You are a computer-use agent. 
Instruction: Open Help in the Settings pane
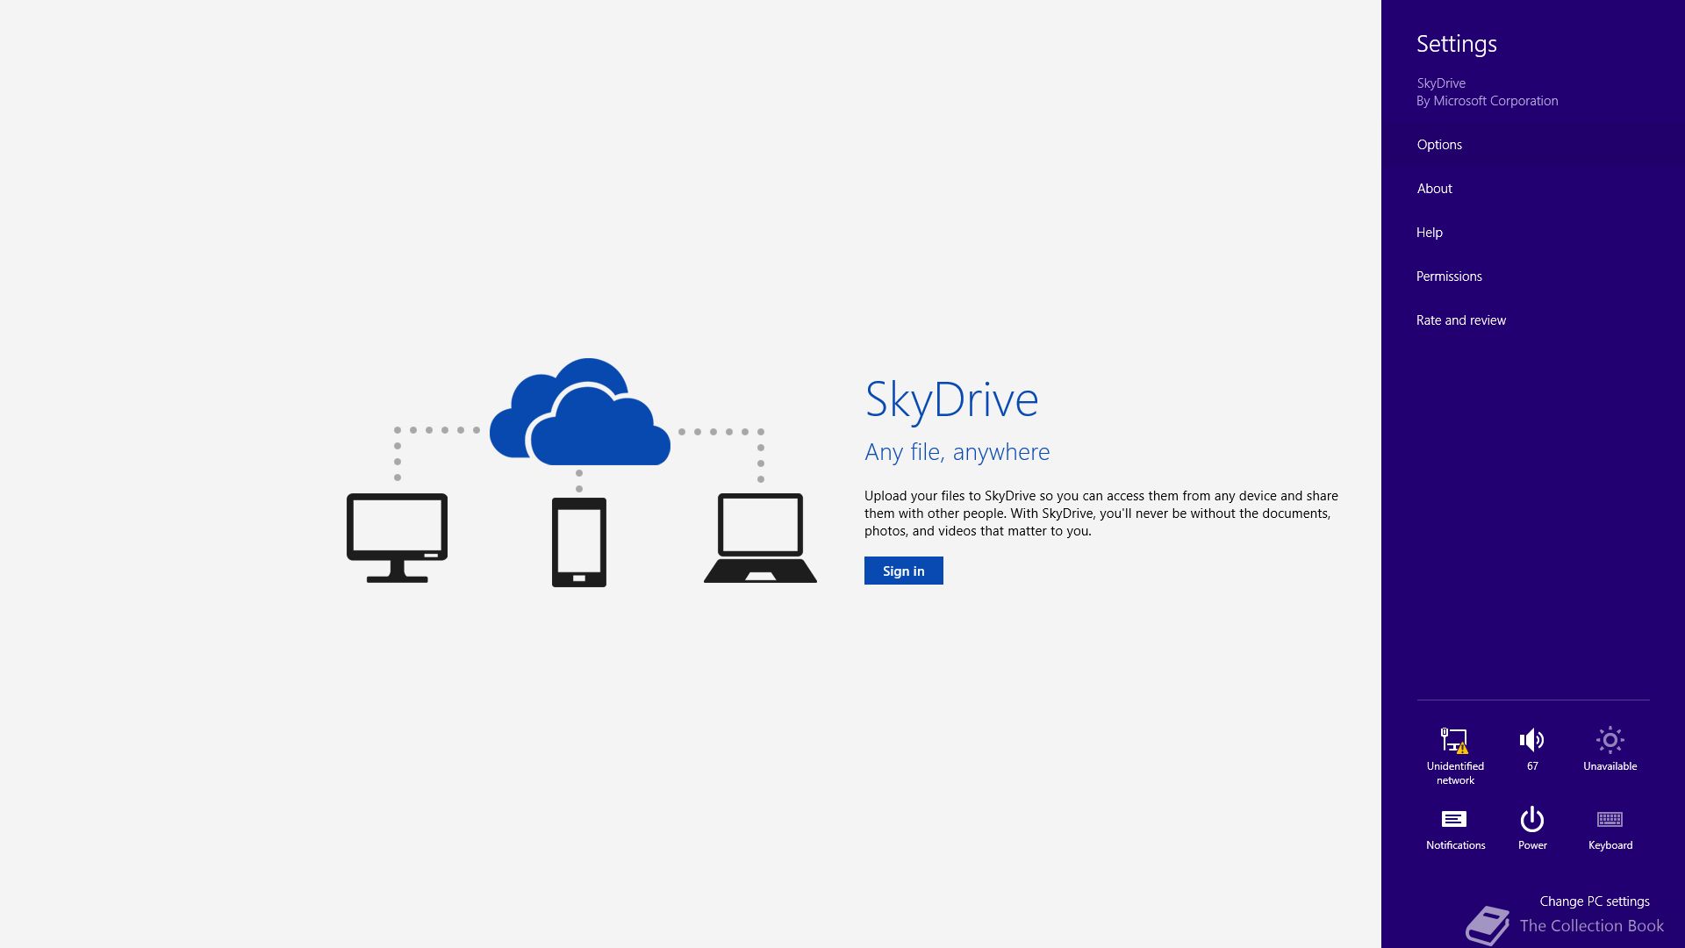[1532, 233]
